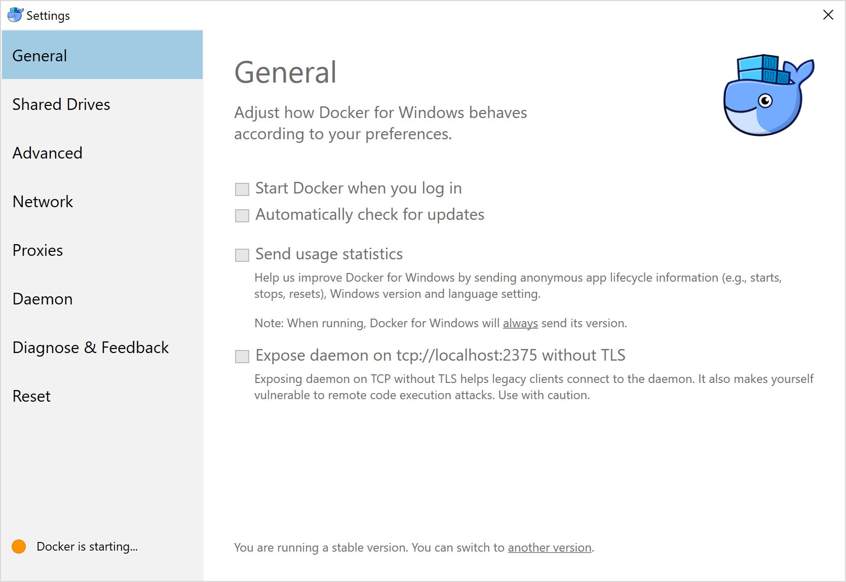Check Expose daemon on tcp://localhost:2375 option
Viewport: 846px width, 582px height.
point(242,356)
